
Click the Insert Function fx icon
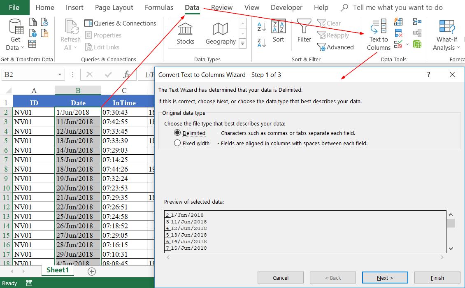(127, 74)
